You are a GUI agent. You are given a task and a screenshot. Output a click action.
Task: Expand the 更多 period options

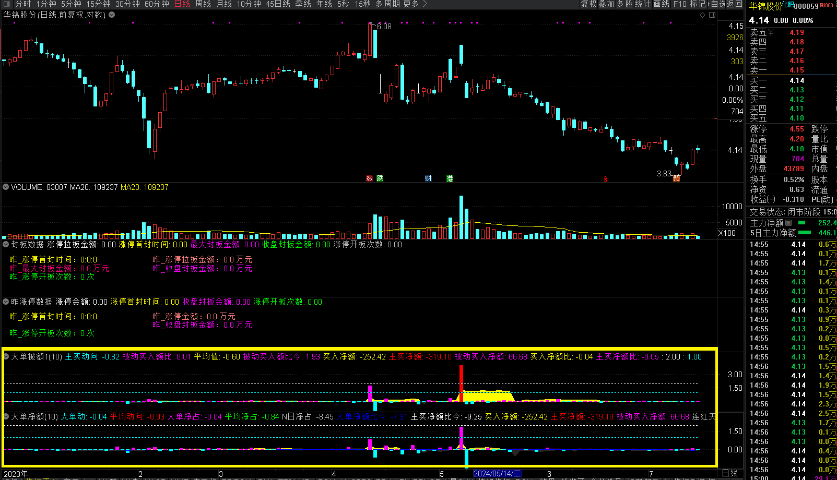(x=416, y=4)
